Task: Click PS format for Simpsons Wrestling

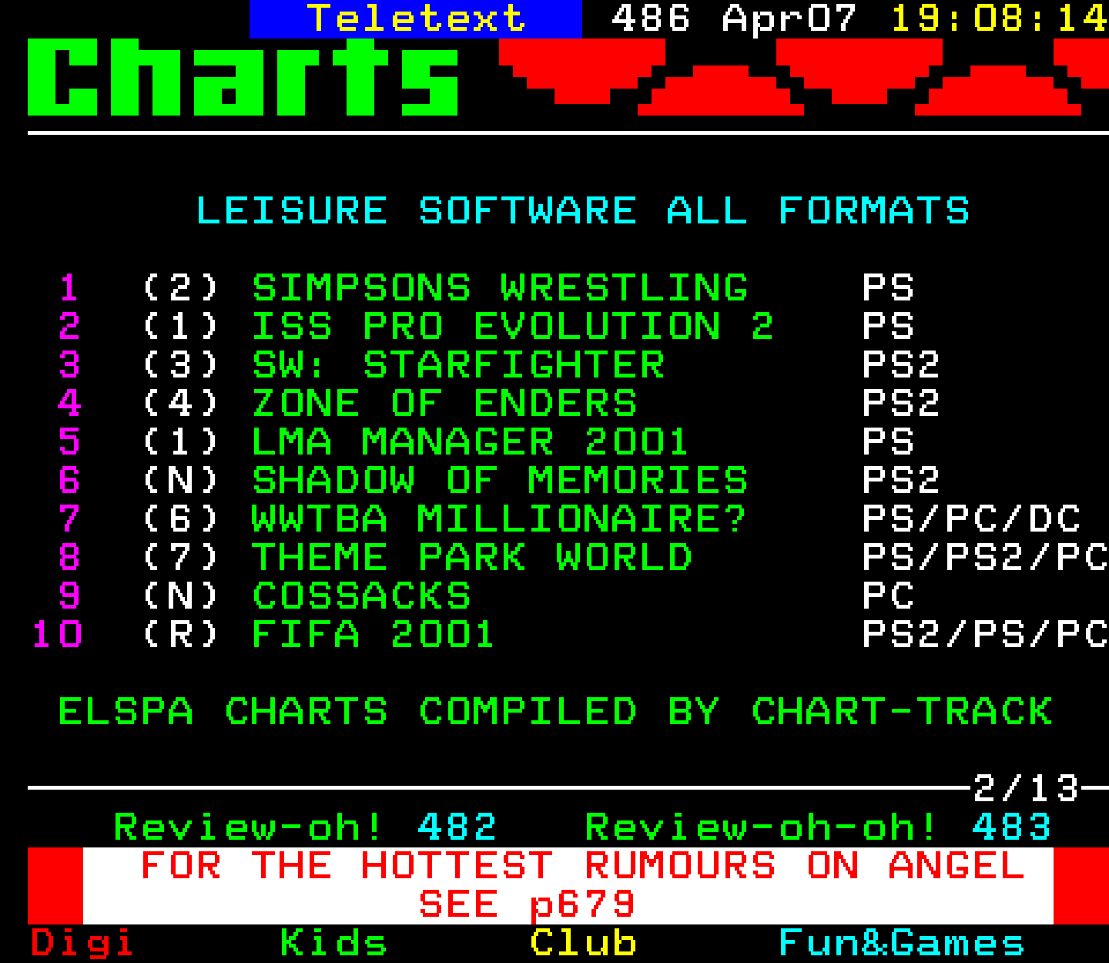Action: point(889,288)
